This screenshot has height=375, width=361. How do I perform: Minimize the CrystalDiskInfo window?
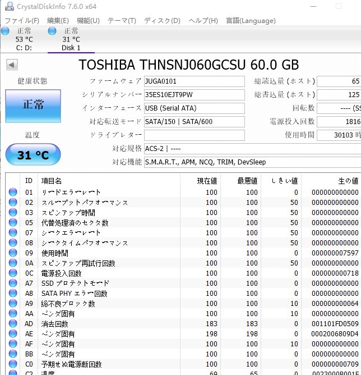[x=313, y=7]
